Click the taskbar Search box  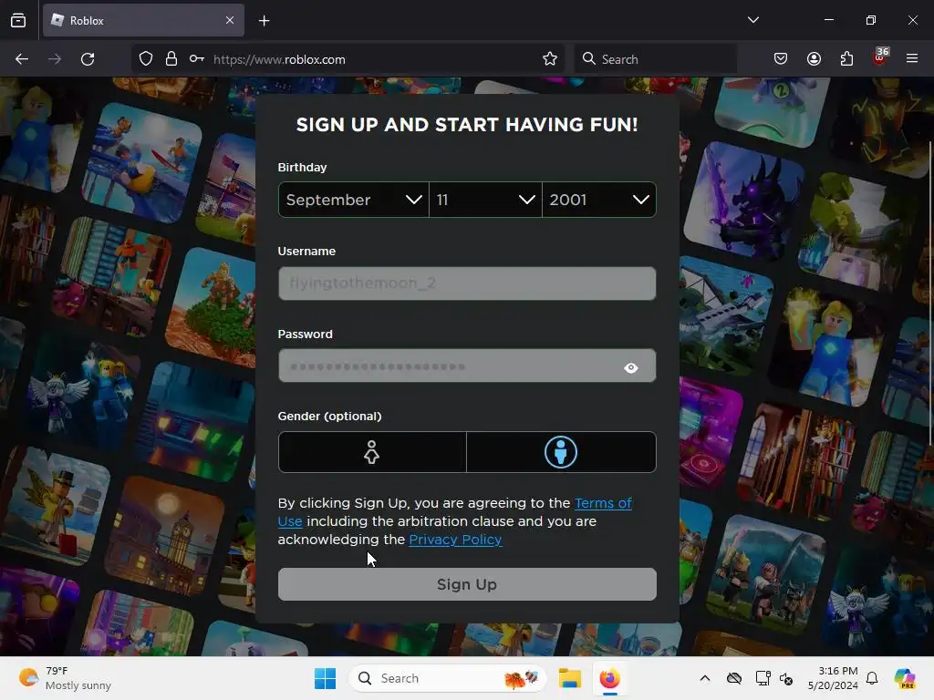click(x=447, y=678)
